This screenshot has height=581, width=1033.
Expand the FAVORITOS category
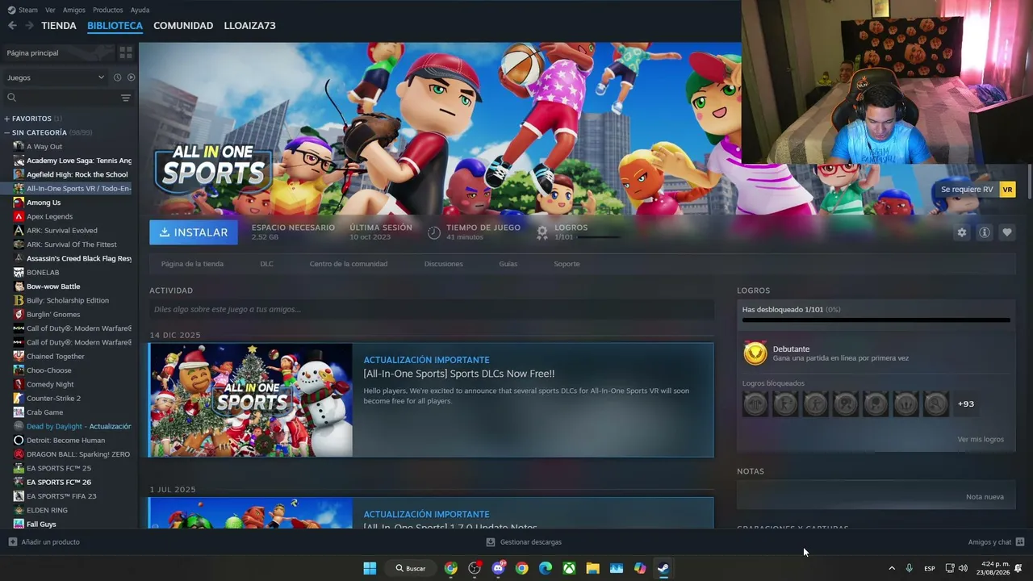coord(7,119)
